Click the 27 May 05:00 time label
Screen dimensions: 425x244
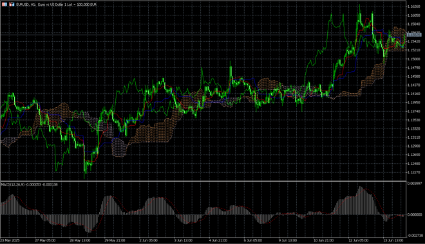coord(45,240)
